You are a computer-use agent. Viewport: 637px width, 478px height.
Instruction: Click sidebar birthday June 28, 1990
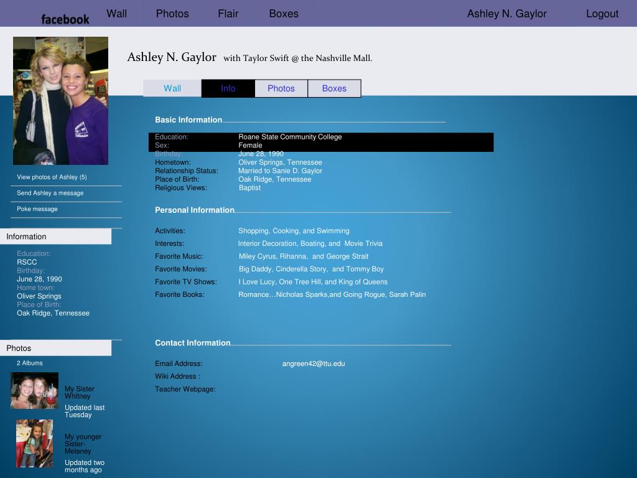pyautogui.click(x=39, y=279)
